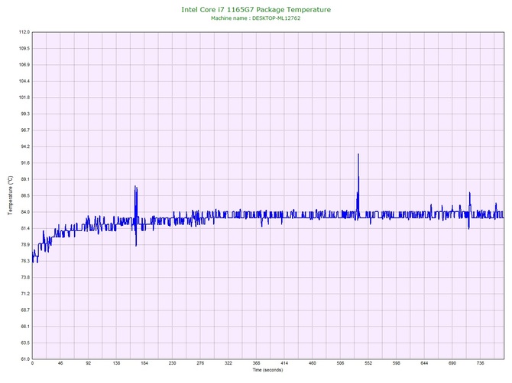Select the 81.4 temperature axis value
The image size is (512, 383).
[24, 228]
